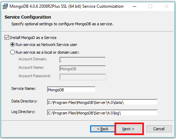
Task: Proceed with the Next > button
Action: (128, 129)
